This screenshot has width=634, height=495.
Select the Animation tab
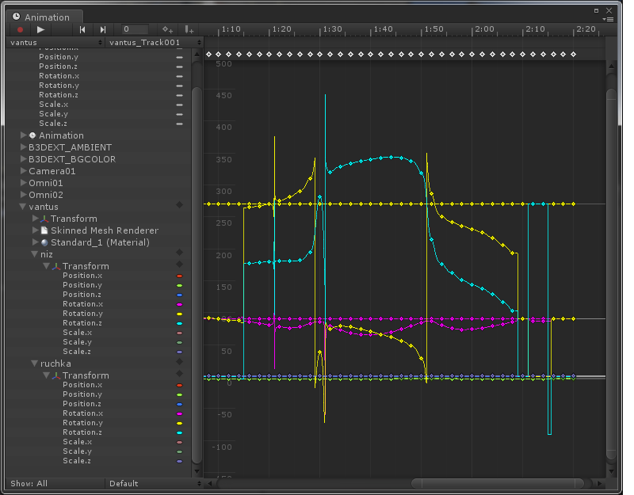point(40,17)
